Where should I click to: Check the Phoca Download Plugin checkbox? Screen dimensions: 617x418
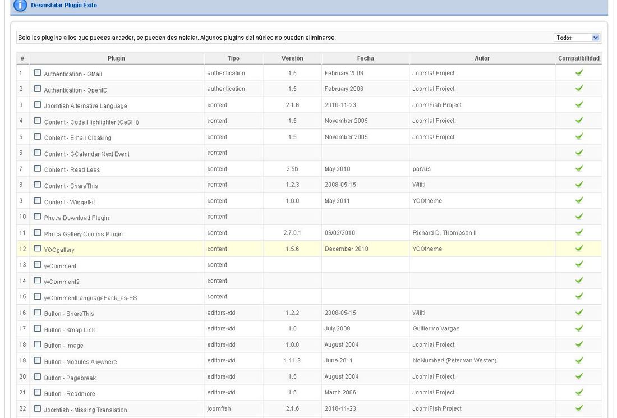[x=38, y=217]
